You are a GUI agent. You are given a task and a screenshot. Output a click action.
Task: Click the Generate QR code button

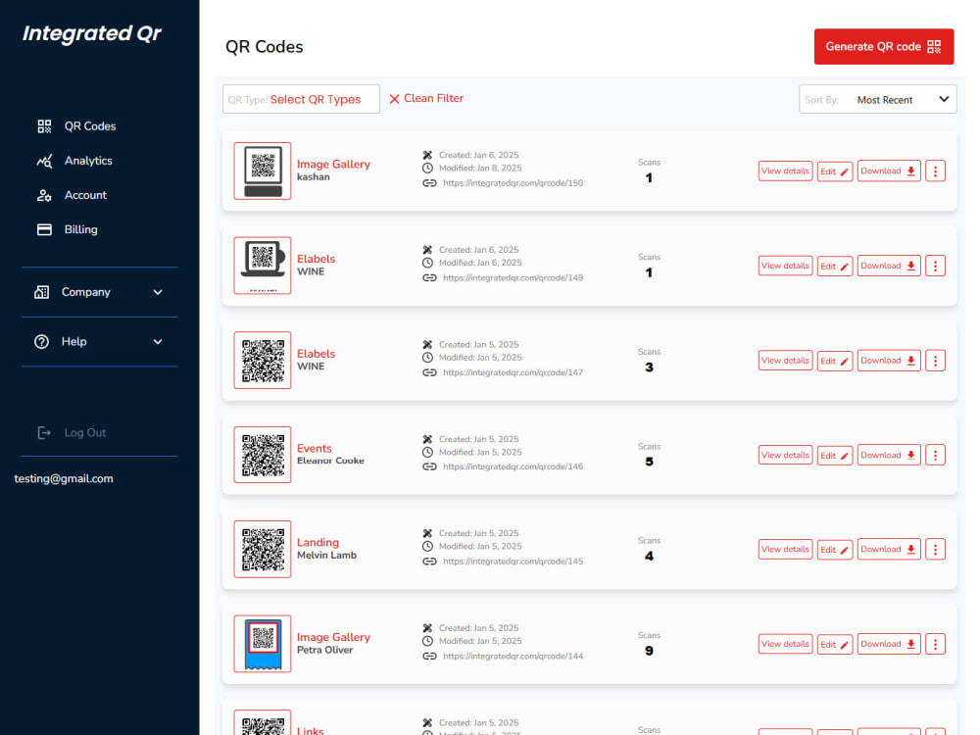(884, 46)
